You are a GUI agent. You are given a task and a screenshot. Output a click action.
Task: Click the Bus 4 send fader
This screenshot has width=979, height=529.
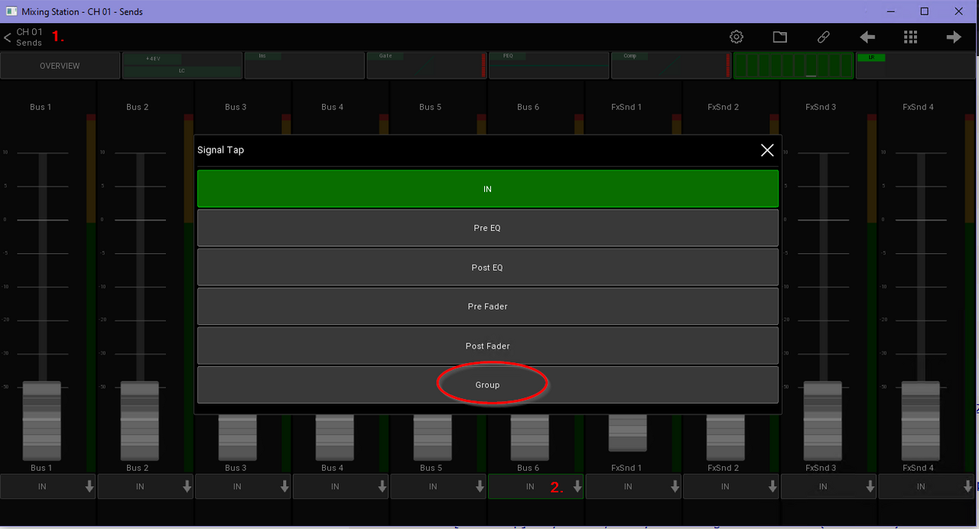point(335,437)
